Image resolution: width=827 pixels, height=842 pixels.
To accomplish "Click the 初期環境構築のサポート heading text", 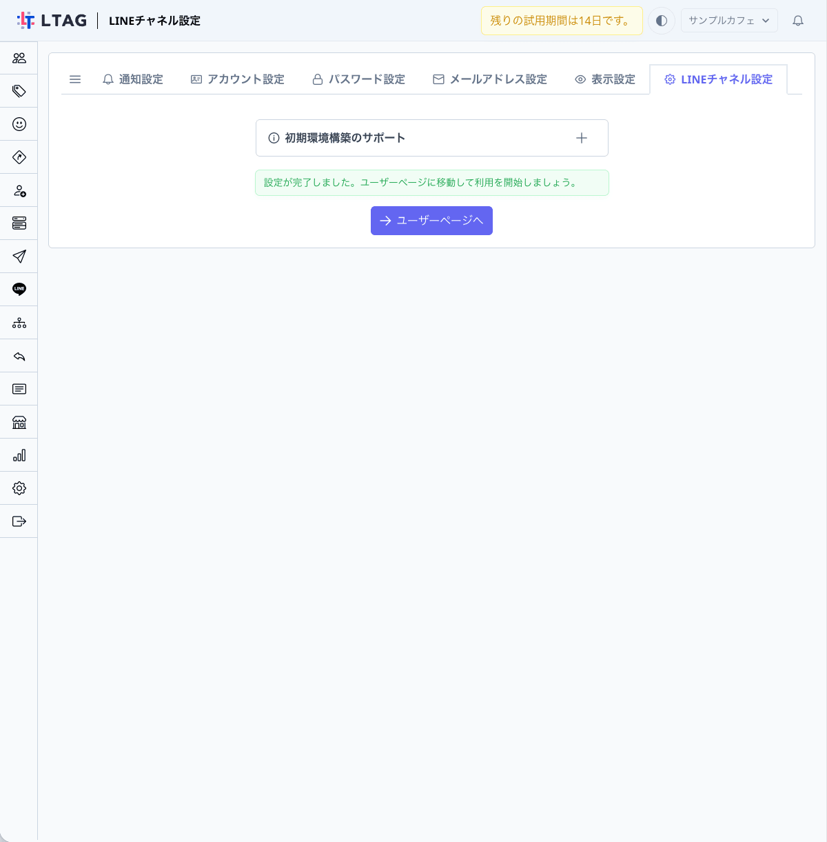I will [345, 138].
